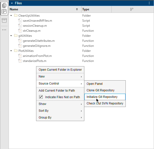Expand the Show submenu arrow
The width and height of the screenshot is (154, 149).
81,104
